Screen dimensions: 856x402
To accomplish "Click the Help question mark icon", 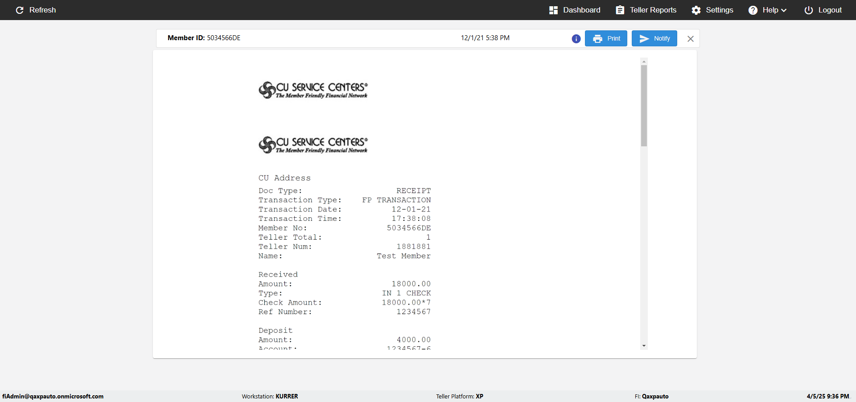I will [x=753, y=10].
